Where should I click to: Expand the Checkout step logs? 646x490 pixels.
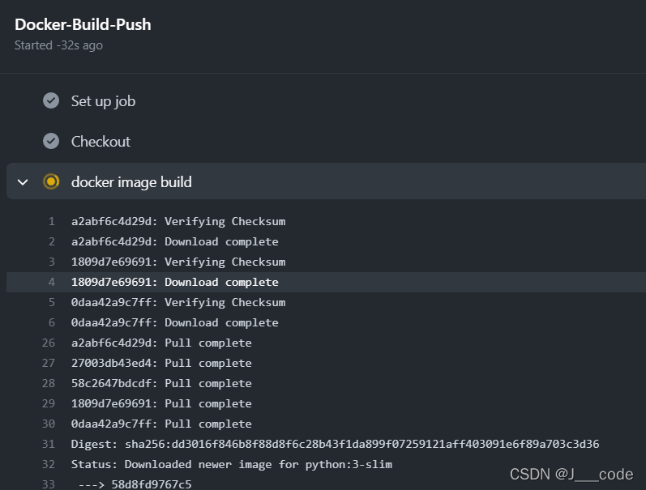(101, 142)
